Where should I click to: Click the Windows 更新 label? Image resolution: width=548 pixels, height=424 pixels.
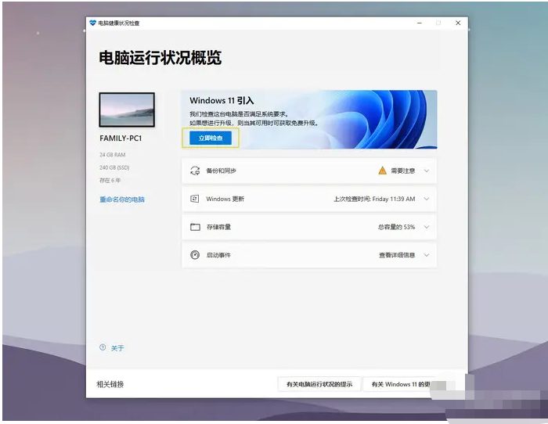(225, 199)
